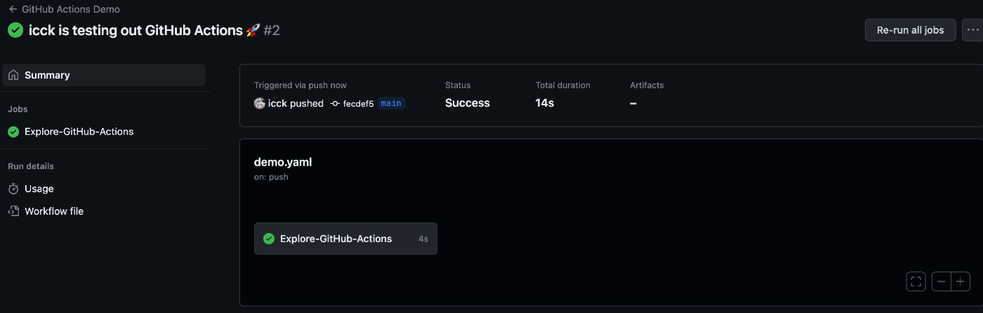Image resolution: width=983 pixels, height=313 pixels.
Task: Open commit fecdef5 link
Action: [x=358, y=104]
